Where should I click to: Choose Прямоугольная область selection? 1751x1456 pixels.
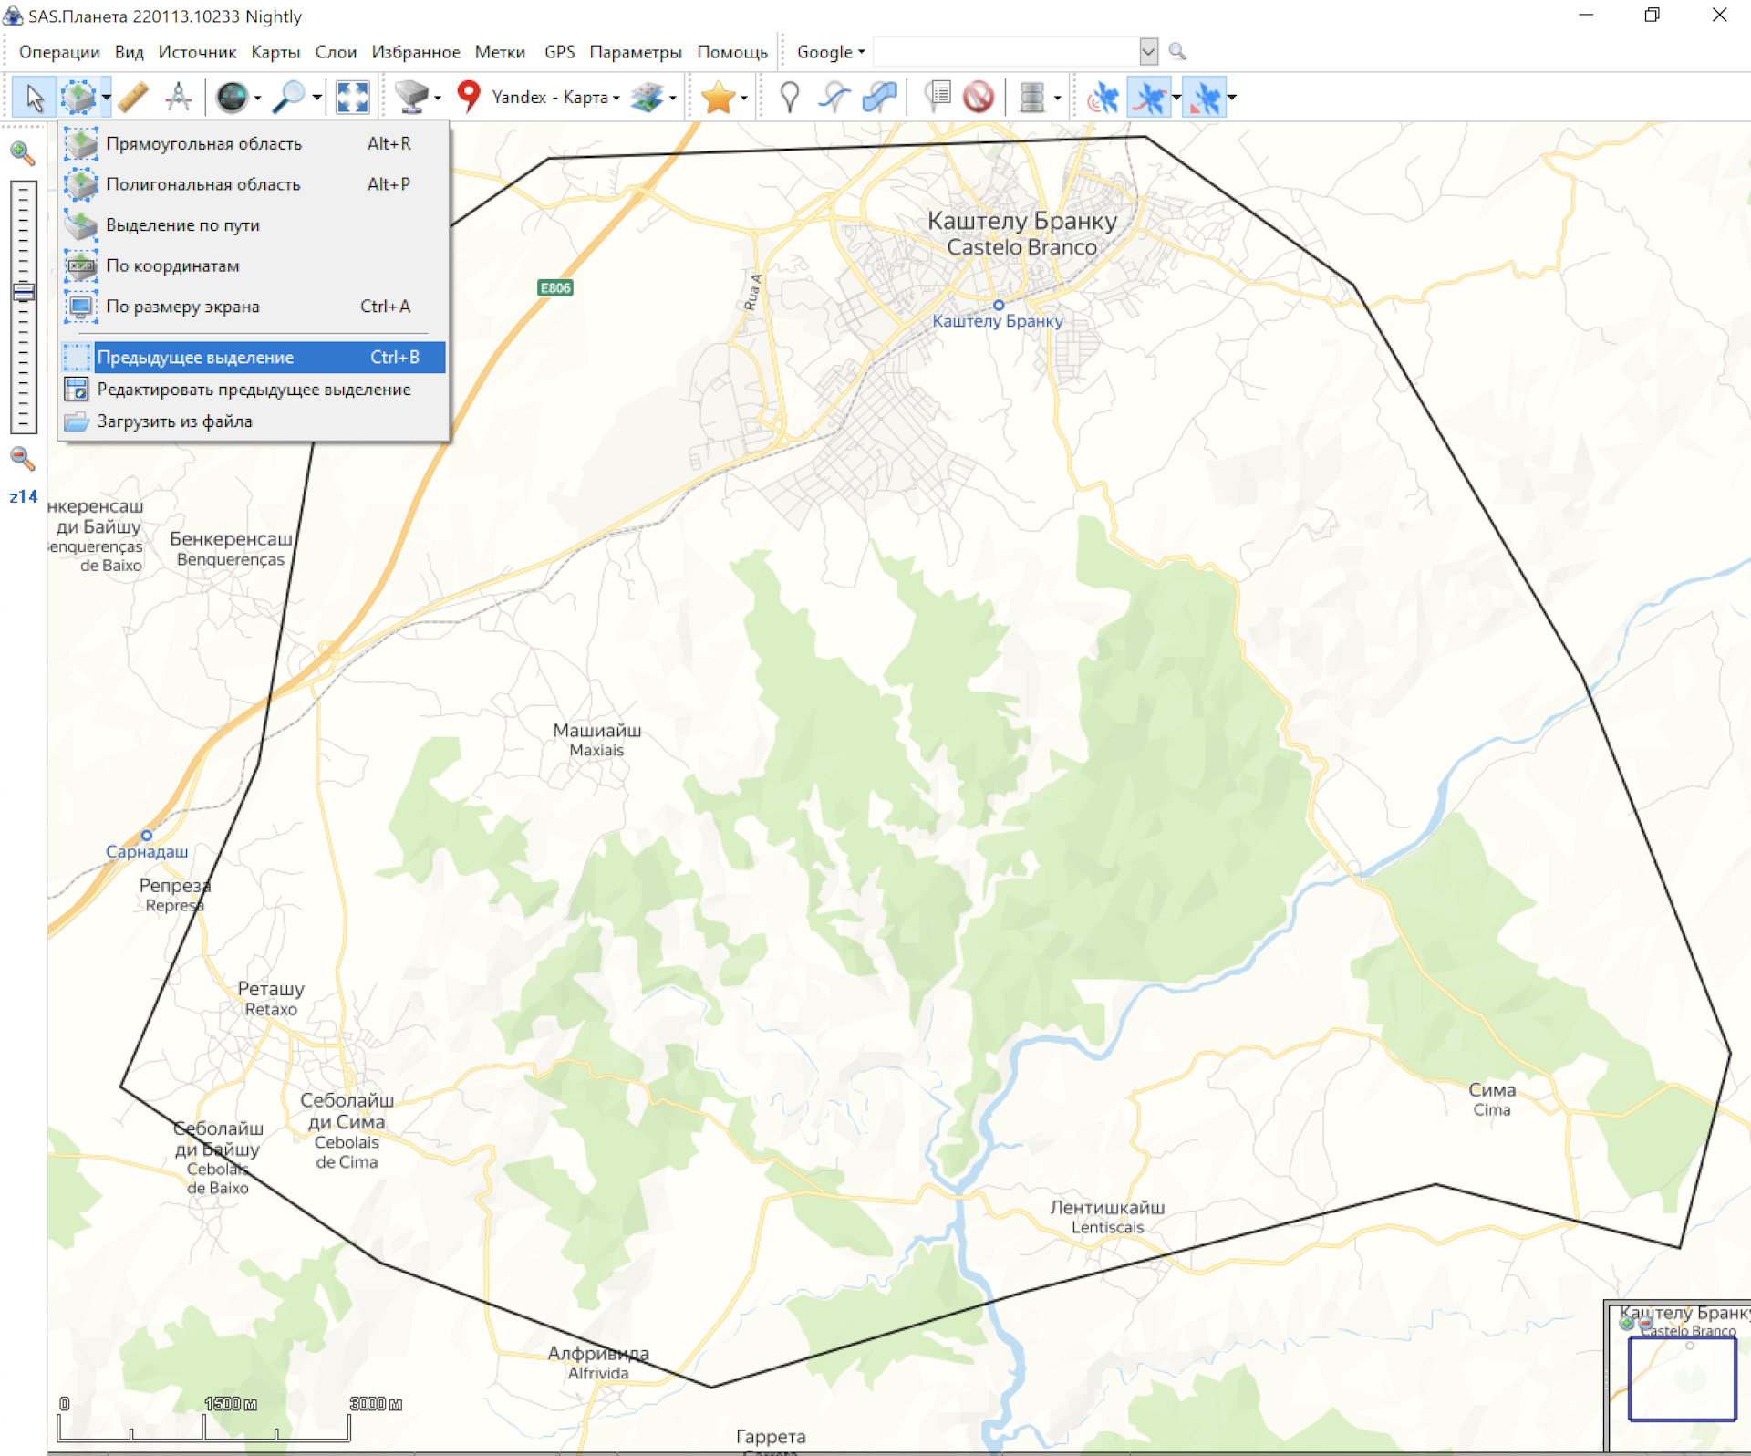[254, 143]
